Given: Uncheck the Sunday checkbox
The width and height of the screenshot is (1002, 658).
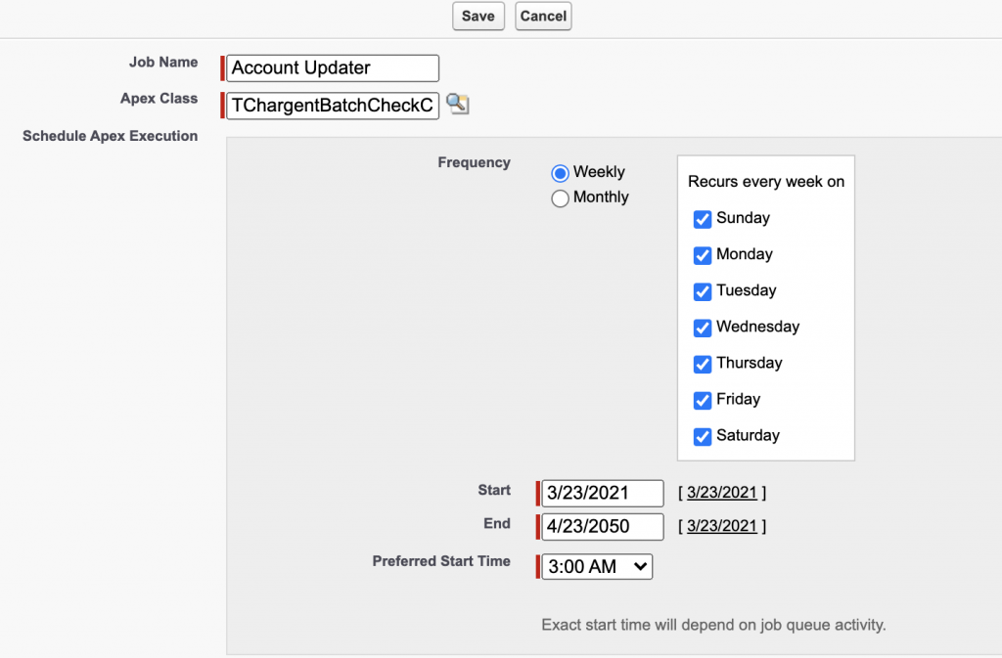Looking at the screenshot, I should point(703,219).
